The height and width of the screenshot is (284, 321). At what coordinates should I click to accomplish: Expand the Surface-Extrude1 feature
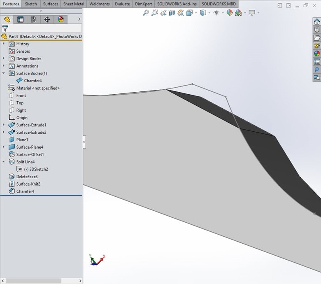4,125
